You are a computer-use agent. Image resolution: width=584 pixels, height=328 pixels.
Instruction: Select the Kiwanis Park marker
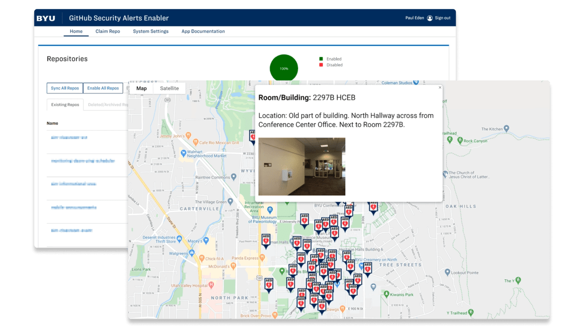pos(387,294)
